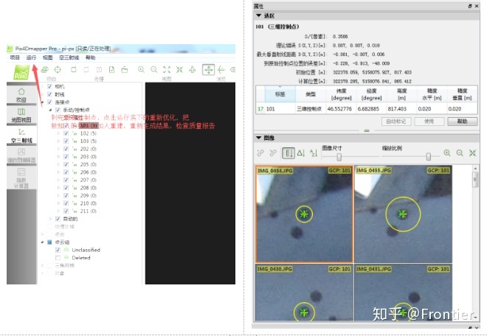Screen dimensions: 487x336
Task: Switch to the 地图视图 sidebar view
Action: click(21, 115)
